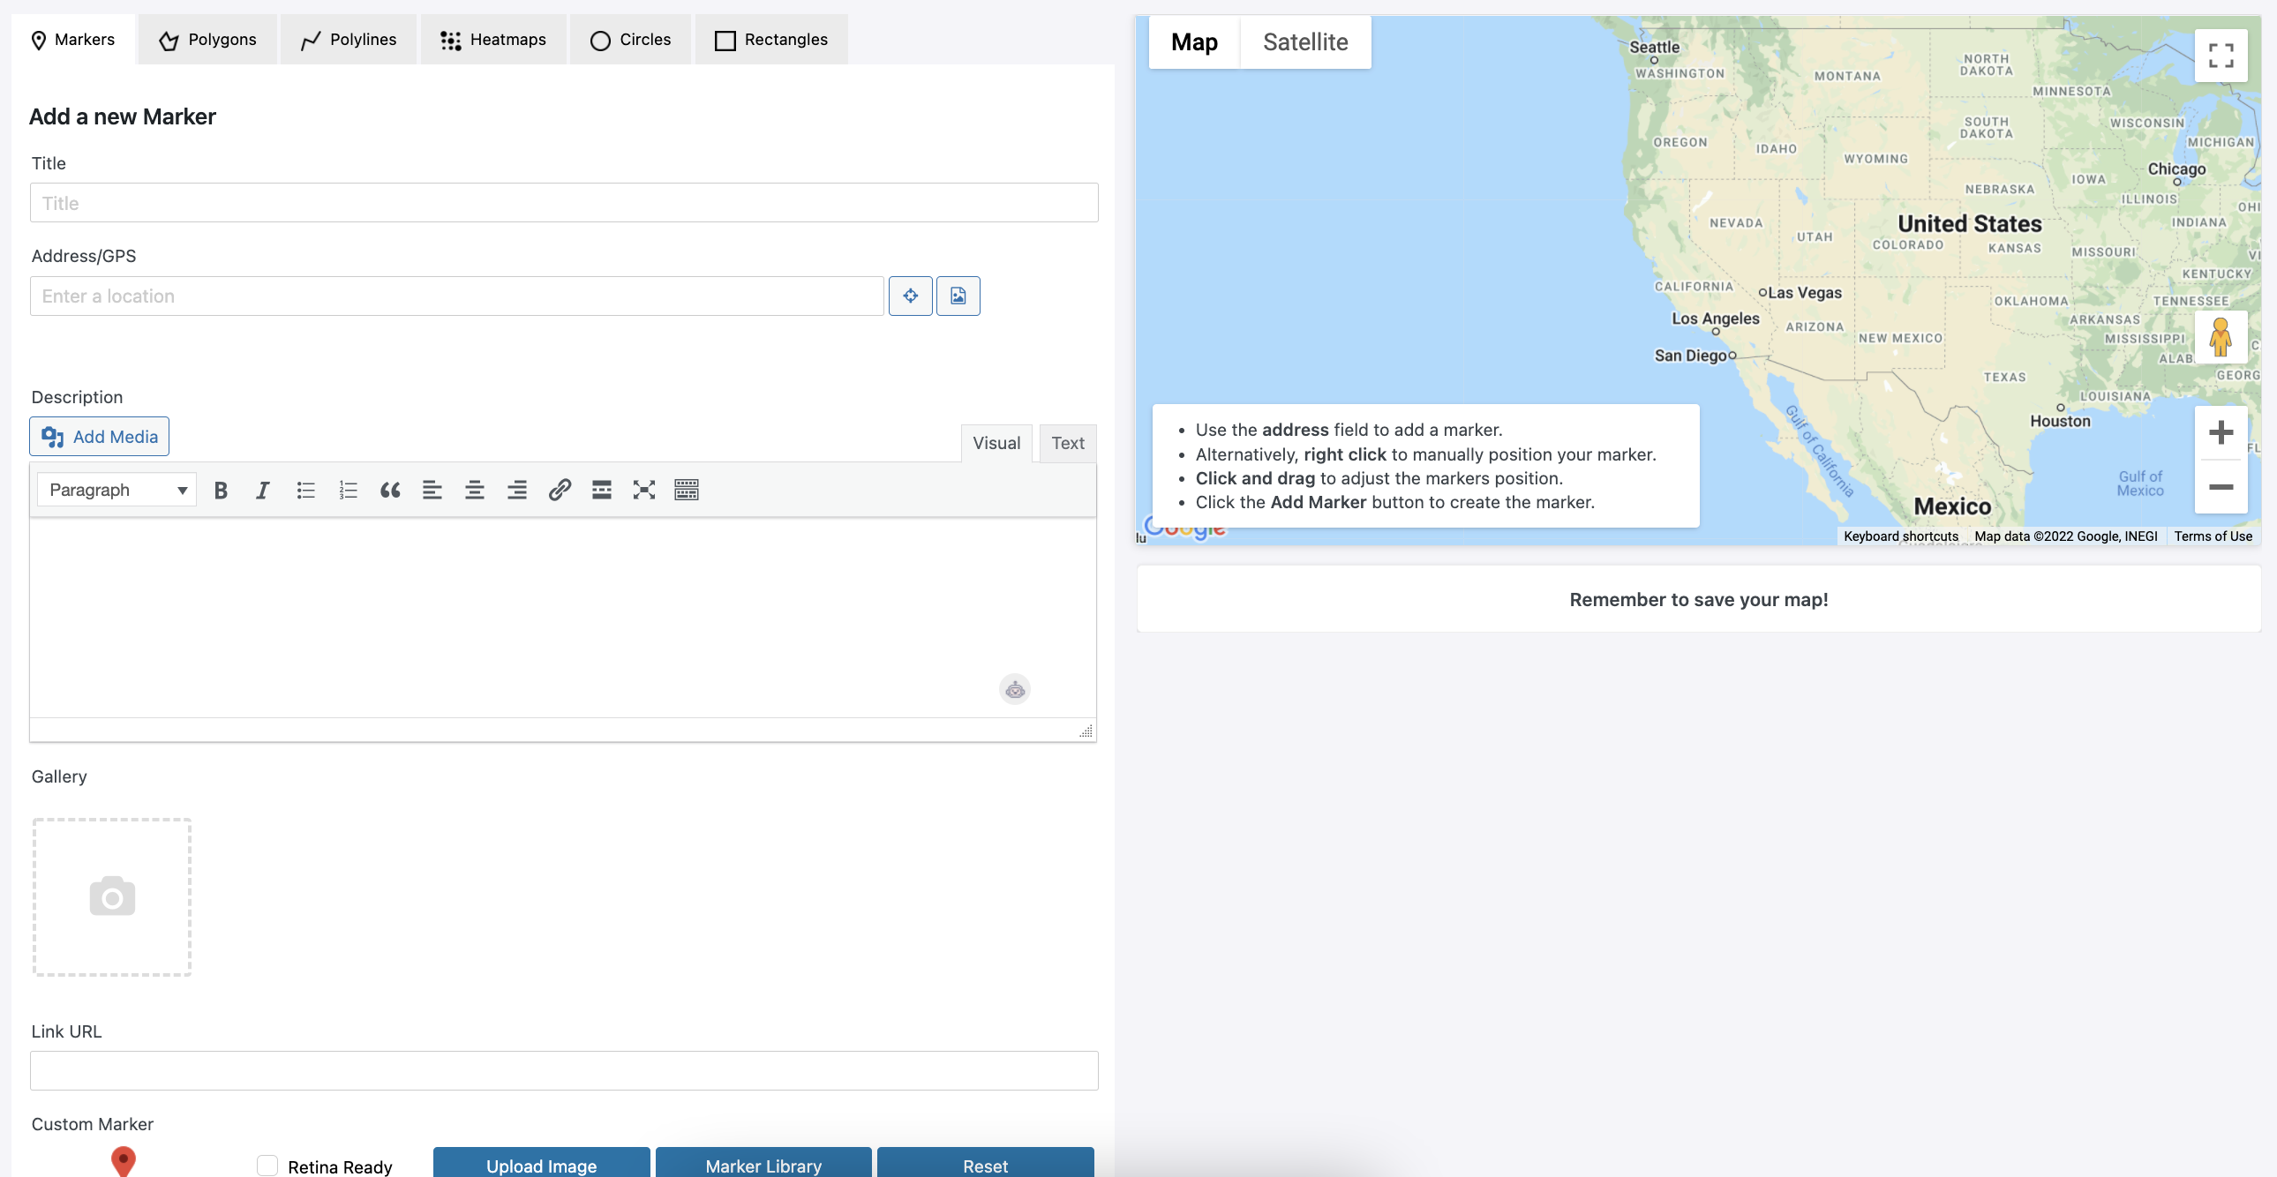Image resolution: width=2277 pixels, height=1177 pixels.
Task: Toggle the editor toolbar (kitchen sink)
Action: tap(687, 490)
